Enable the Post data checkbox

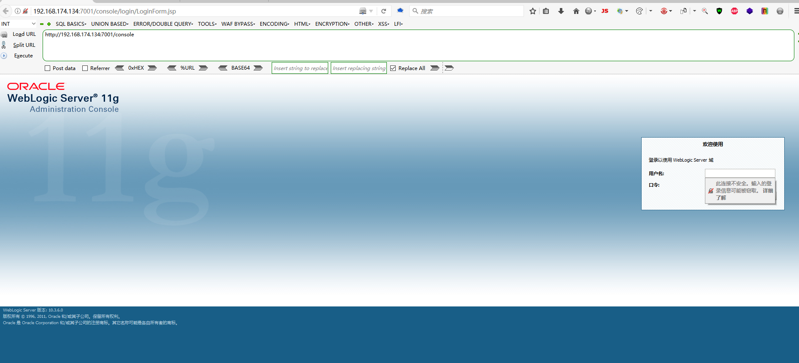pyautogui.click(x=48, y=68)
